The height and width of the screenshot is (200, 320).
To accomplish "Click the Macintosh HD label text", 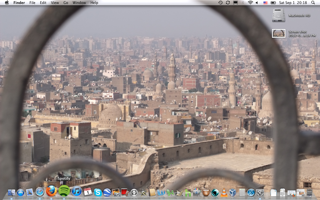I will click(x=299, y=15).
